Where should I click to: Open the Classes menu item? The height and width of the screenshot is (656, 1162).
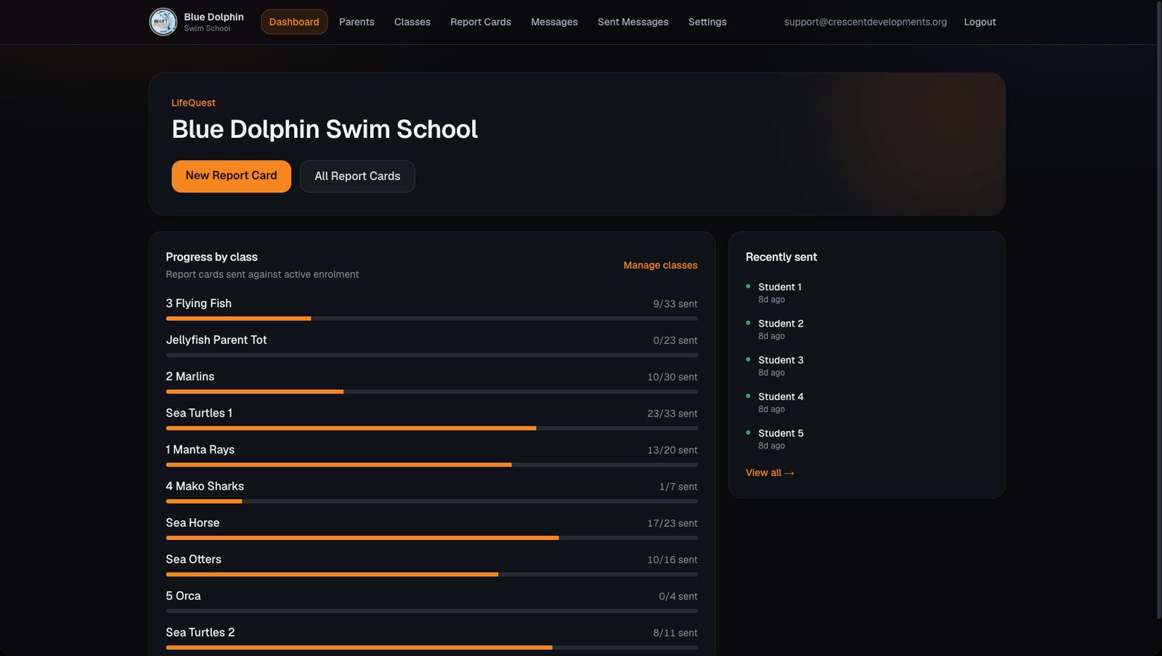pyautogui.click(x=413, y=22)
